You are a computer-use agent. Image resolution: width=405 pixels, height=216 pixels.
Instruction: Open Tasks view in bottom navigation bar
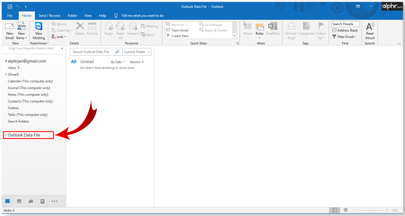point(43,201)
